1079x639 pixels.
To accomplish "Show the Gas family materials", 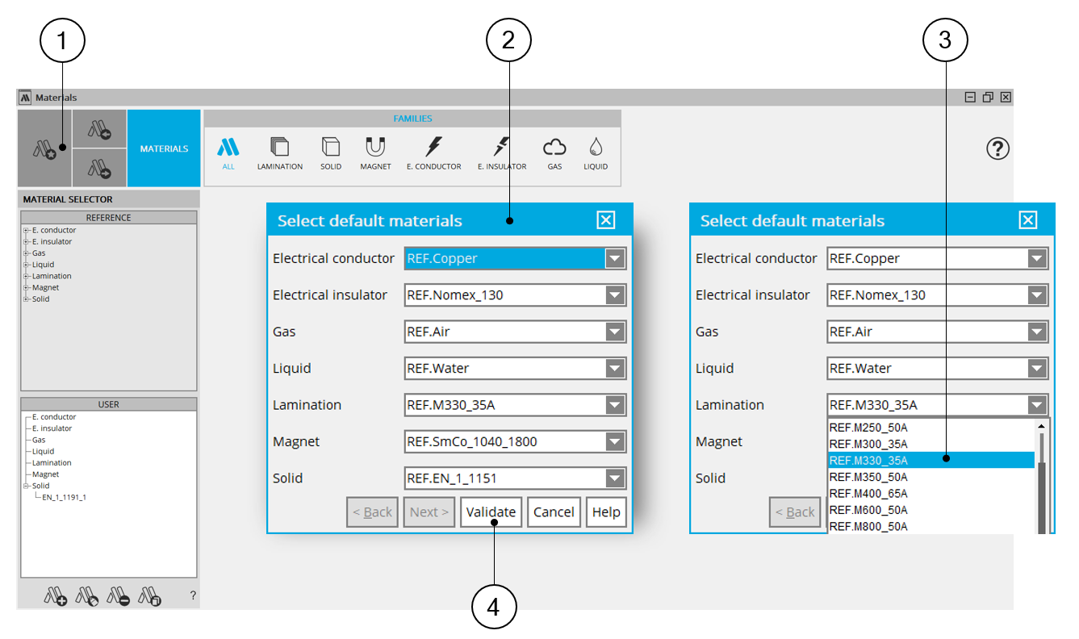I will click(x=554, y=153).
